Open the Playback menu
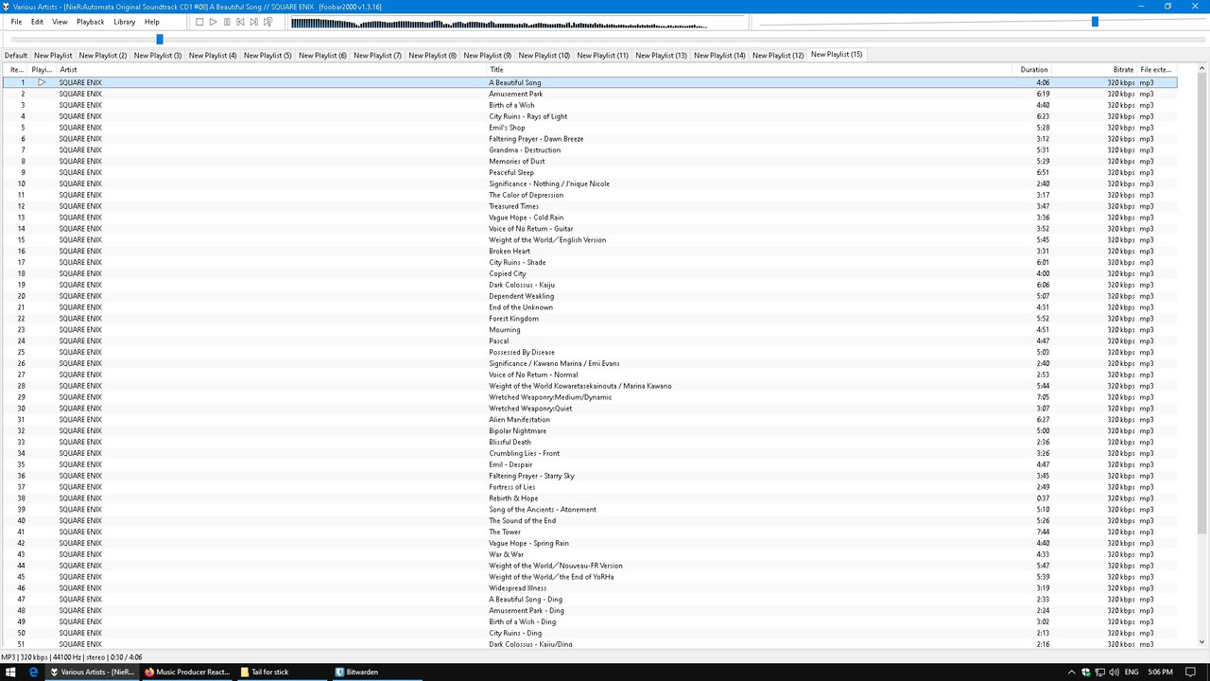 coord(91,22)
